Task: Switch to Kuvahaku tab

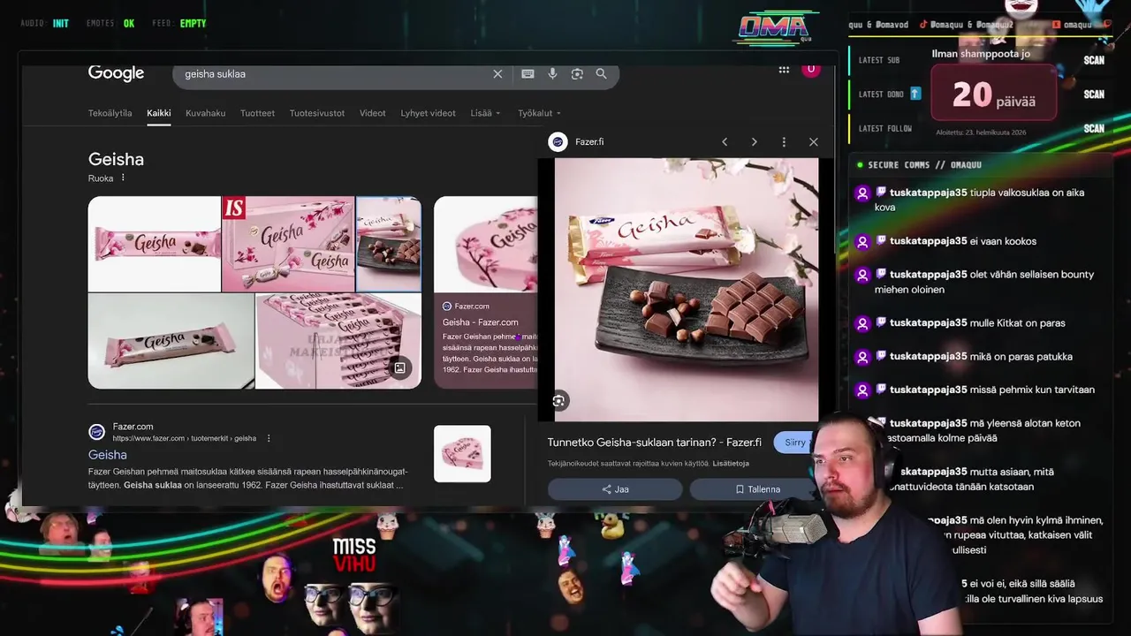Action: (x=205, y=113)
